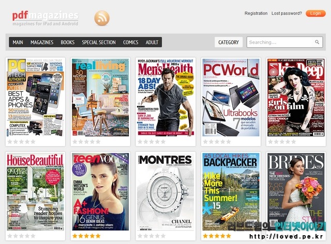The image size is (331, 244).
Task: Open the CATEGORY button
Action: 229,42
